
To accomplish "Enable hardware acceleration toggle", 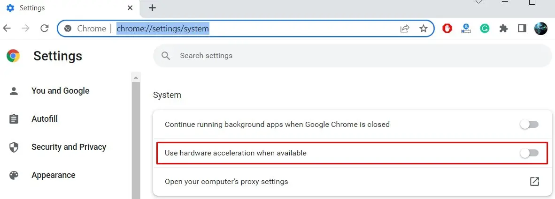I will (x=529, y=153).
